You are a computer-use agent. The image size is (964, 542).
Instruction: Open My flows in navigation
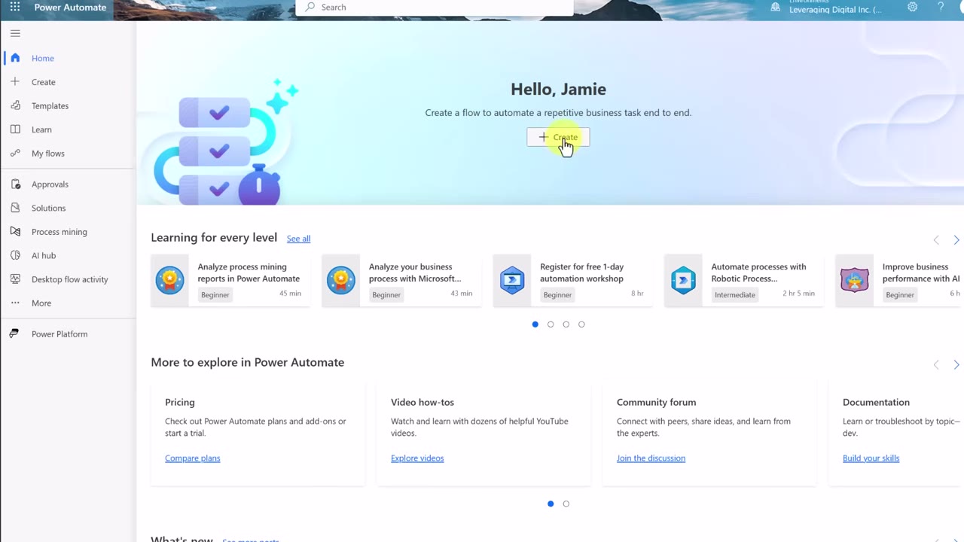[x=48, y=153]
